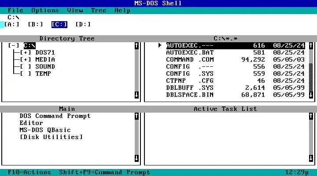The width and height of the screenshot is (317, 176).
Task: Click file list scroll down arrow
Action: click(311, 95)
